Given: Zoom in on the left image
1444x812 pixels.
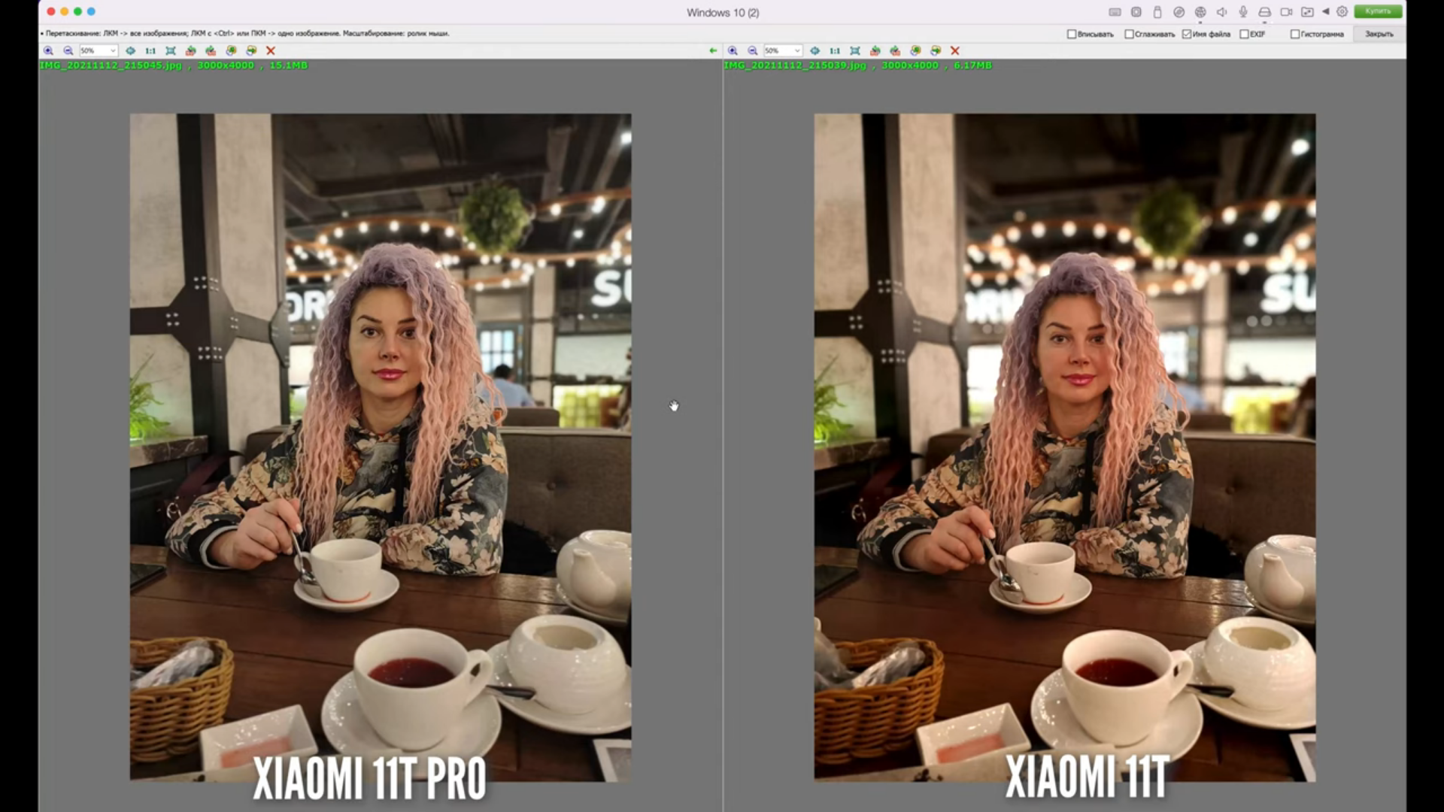Looking at the screenshot, I should (48, 50).
